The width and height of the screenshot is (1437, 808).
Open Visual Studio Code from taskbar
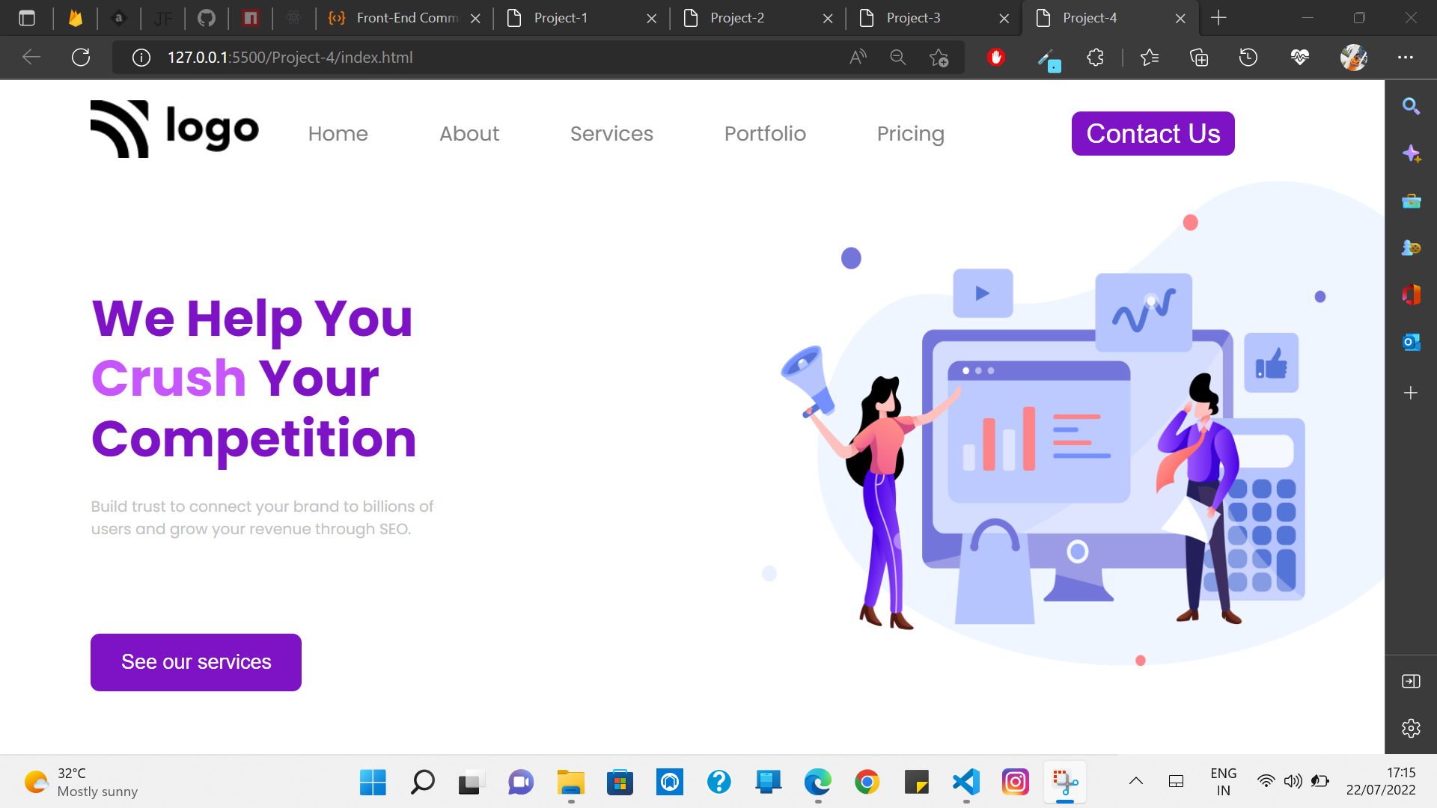click(x=966, y=782)
